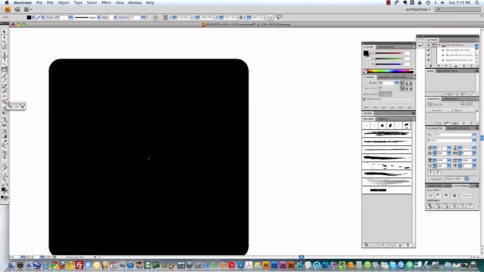The height and width of the screenshot is (272, 484).
Task: Begin recording in the Actions panel
Action: coord(438,66)
